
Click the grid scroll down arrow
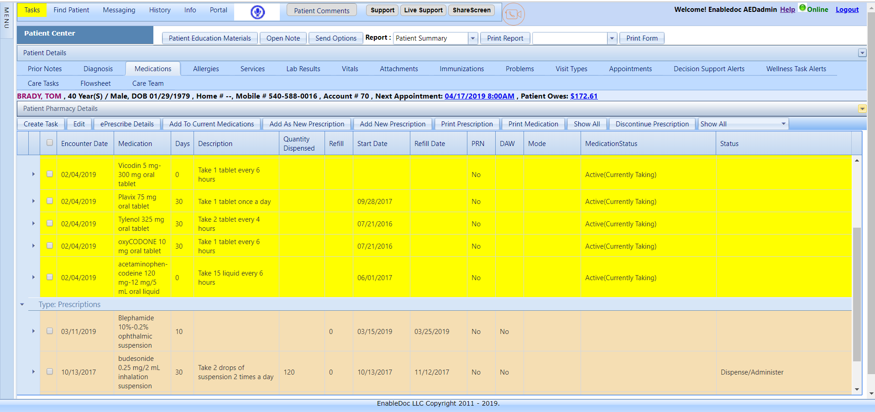[x=857, y=390]
